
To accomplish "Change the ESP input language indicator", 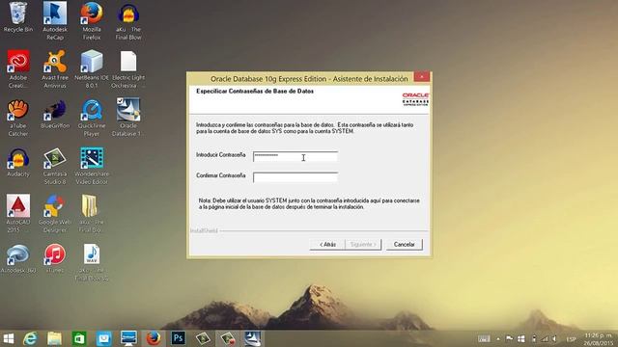I will click(571, 339).
